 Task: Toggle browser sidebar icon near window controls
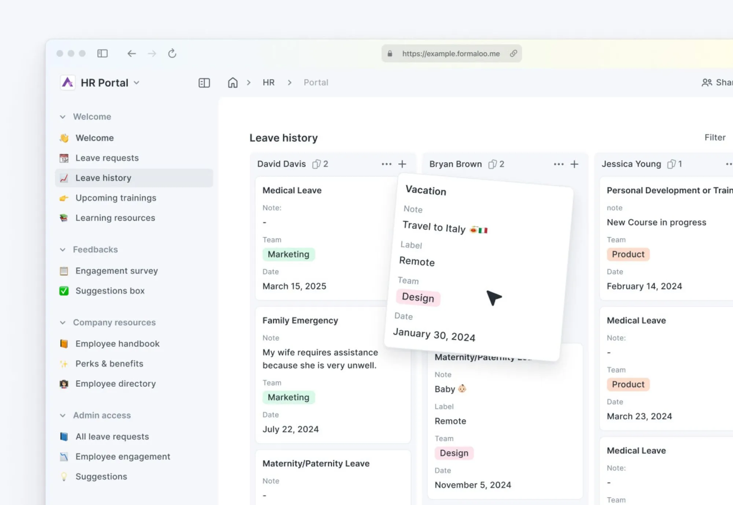(102, 53)
